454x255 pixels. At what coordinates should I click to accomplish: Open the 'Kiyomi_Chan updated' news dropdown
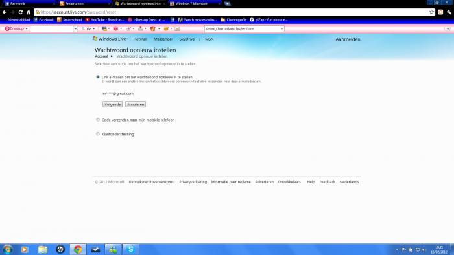(281, 29)
